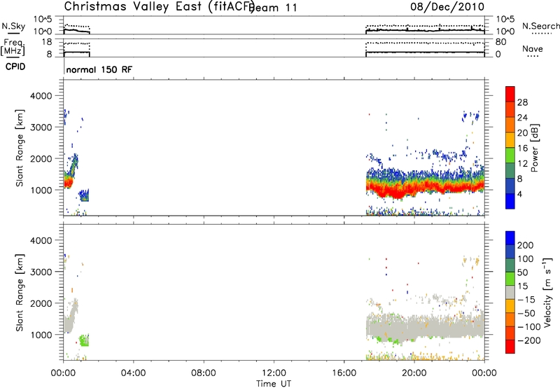Click the '18' tick on frequency axis
The height and width of the screenshot is (388, 560).
tap(47, 42)
